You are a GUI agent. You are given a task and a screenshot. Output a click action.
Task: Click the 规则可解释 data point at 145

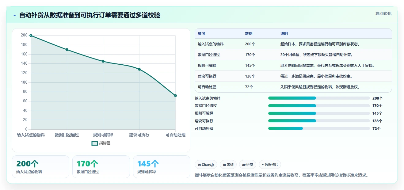tap(103, 61)
